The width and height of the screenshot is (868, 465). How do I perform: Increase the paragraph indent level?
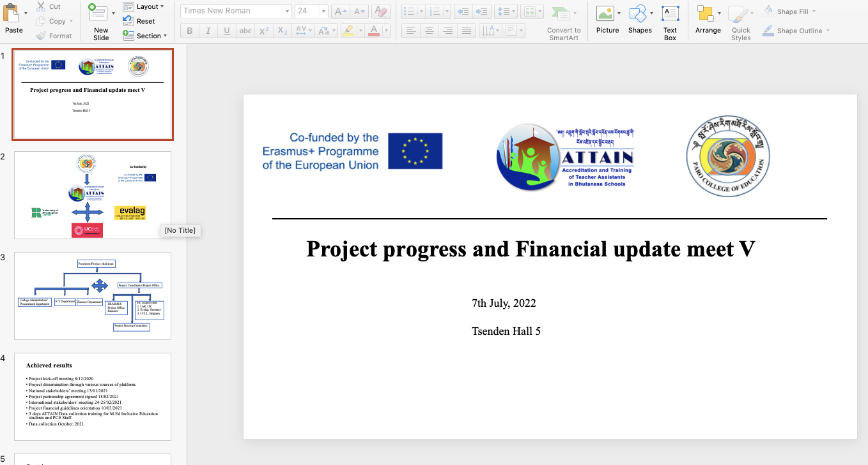click(483, 11)
